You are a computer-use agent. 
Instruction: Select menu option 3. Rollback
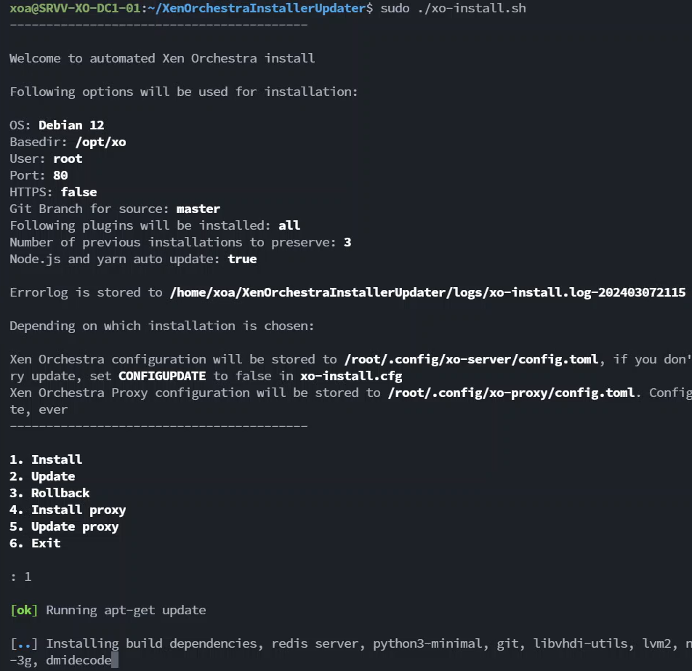click(x=49, y=493)
